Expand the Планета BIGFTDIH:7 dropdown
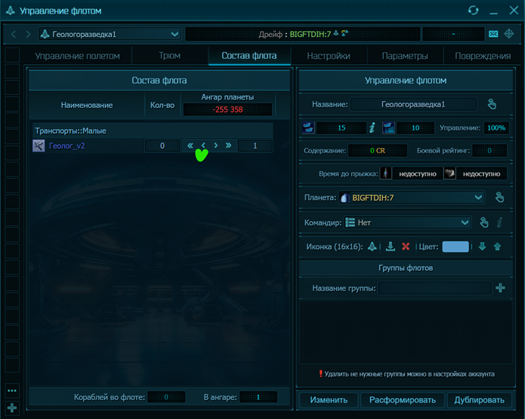525x419 pixels. [x=477, y=197]
